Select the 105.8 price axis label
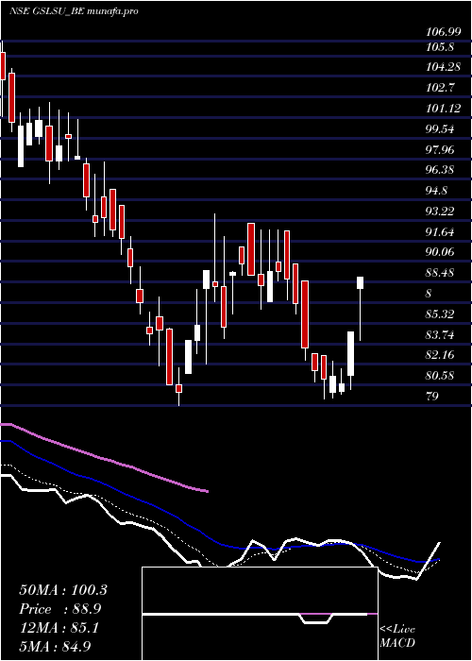The image size is (472, 661). coord(440,47)
